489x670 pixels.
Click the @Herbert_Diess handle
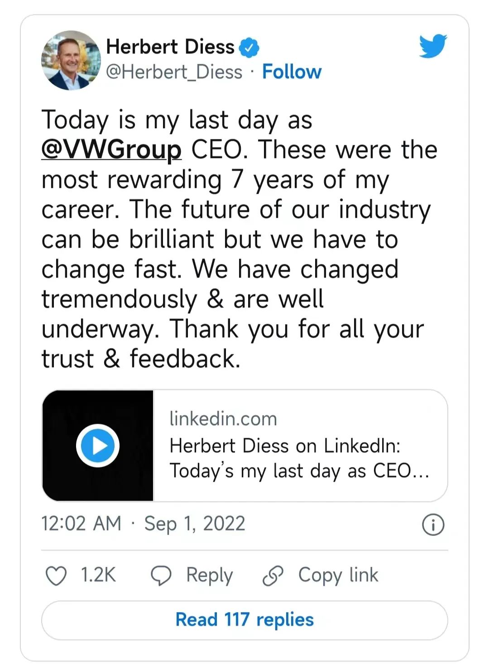174,72
